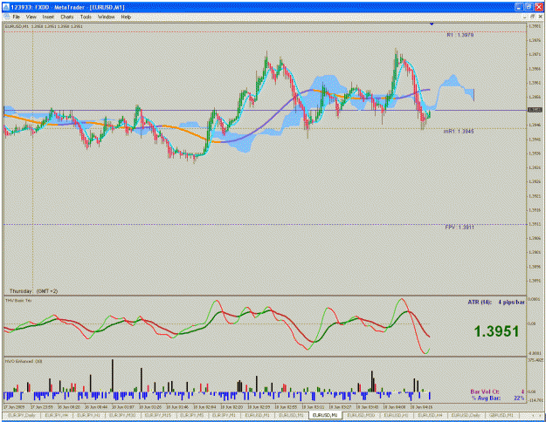Image resolution: width=546 pixels, height=422 pixels.
Task: Click the chart document icon beside File
Action: point(6,17)
